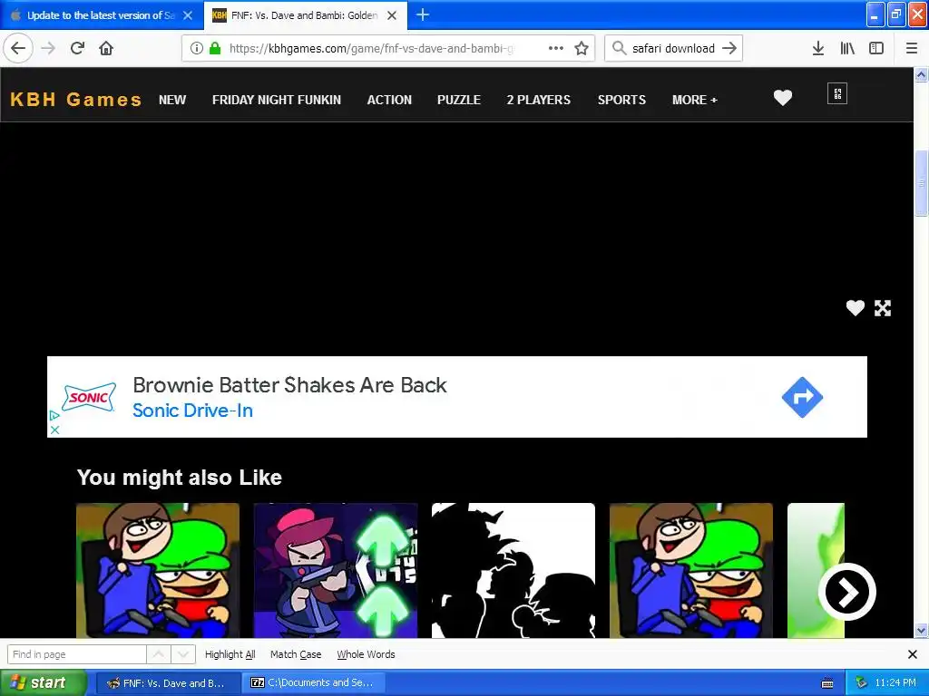
Task: Favorite this game using the player heart
Action: (855, 308)
